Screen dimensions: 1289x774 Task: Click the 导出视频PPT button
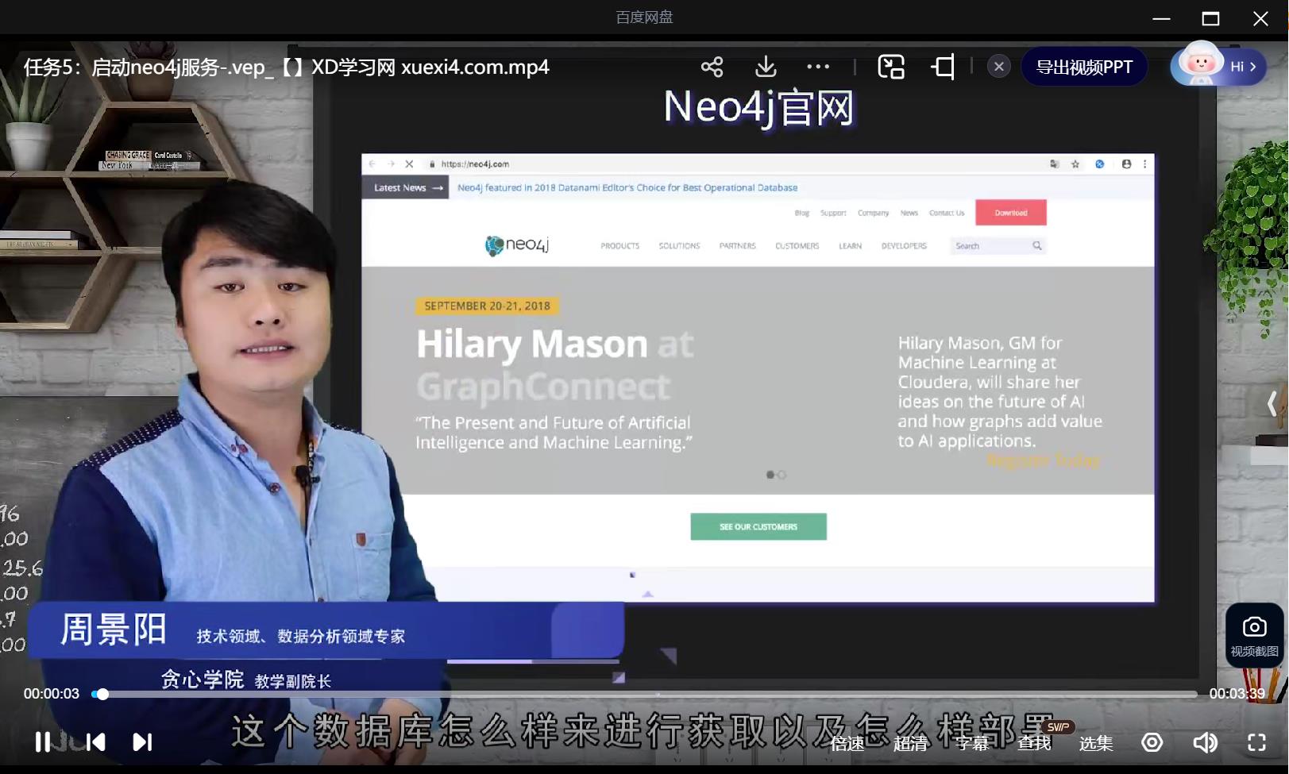1084,67
